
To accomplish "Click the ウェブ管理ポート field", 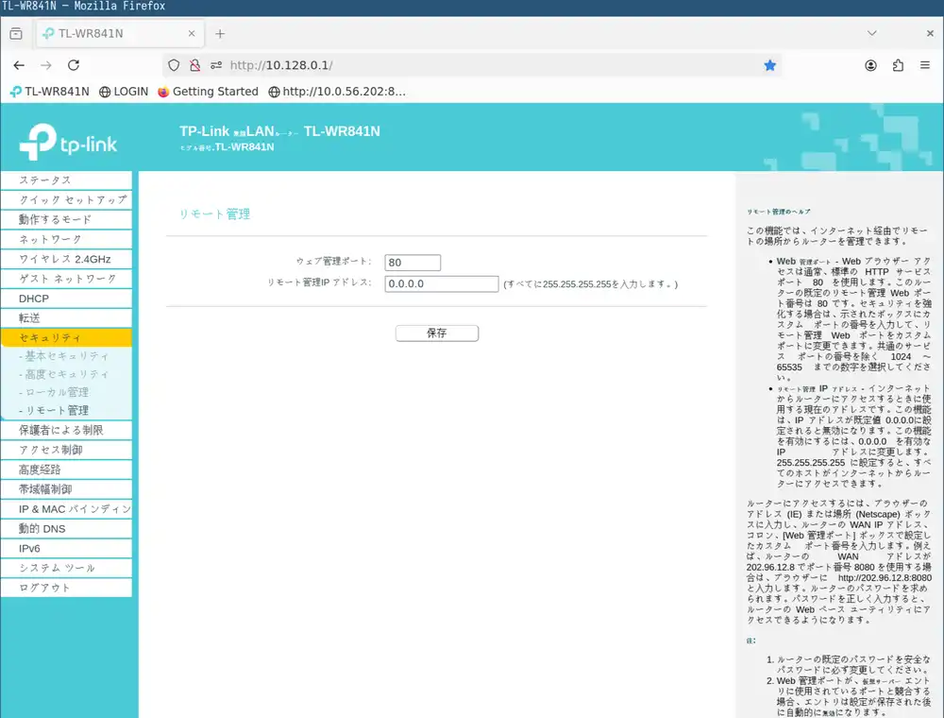I will click(413, 263).
